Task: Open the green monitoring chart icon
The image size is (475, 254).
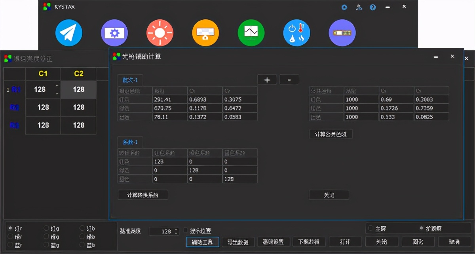Action: (x=251, y=32)
